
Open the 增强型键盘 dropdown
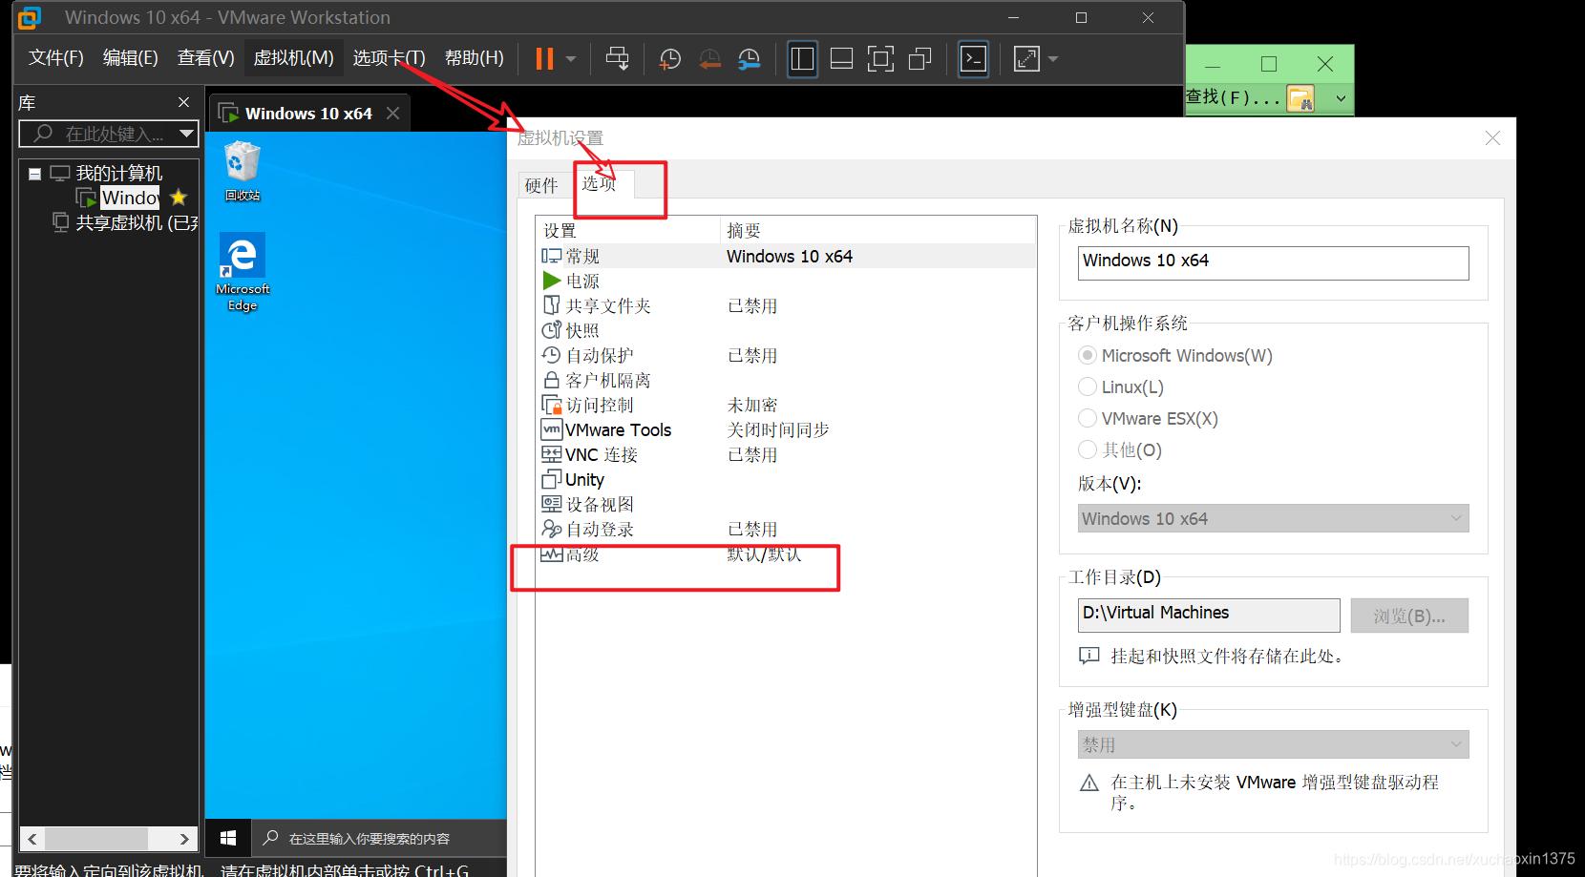(1273, 744)
